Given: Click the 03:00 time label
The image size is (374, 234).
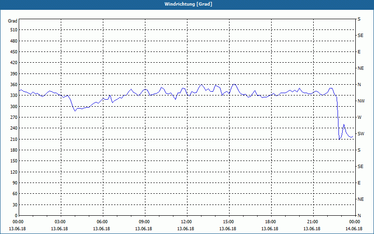Looking at the screenshot, I should [x=60, y=221].
